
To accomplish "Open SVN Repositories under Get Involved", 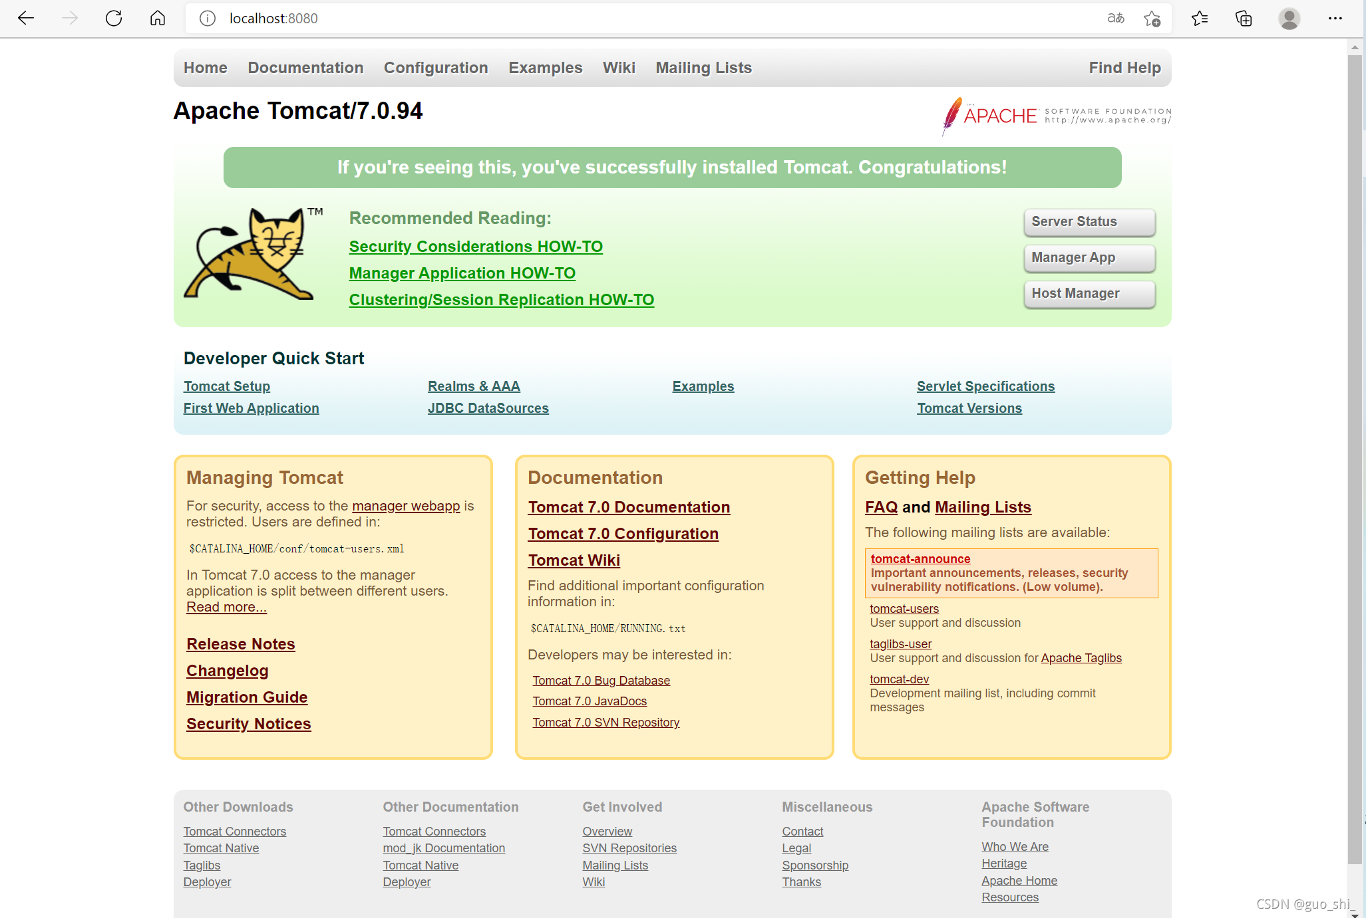I will pyautogui.click(x=629, y=848).
